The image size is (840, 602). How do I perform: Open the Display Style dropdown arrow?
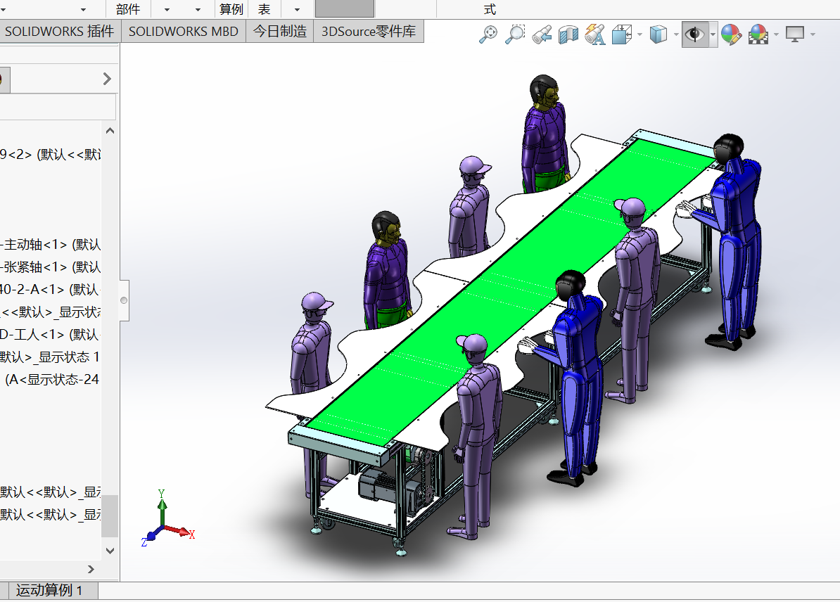676,35
